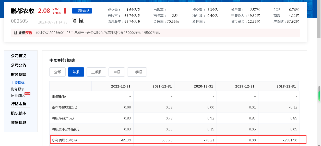Click the red up arrow beside price
The width and height of the screenshot is (321, 146).
pyautogui.click(x=65, y=11)
